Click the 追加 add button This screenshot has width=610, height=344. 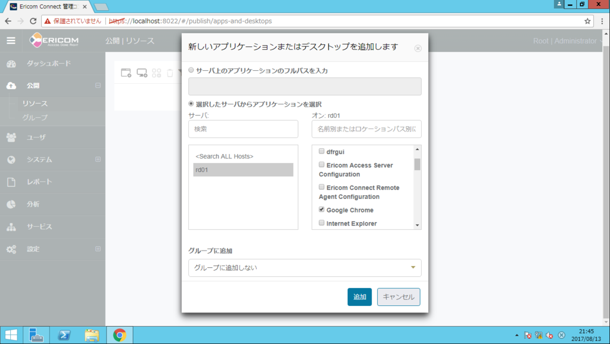click(x=359, y=297)
